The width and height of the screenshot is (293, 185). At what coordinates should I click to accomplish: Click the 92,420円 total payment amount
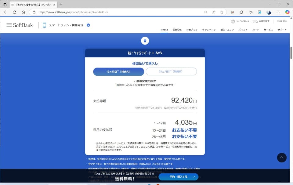click(x=184, y=100)
